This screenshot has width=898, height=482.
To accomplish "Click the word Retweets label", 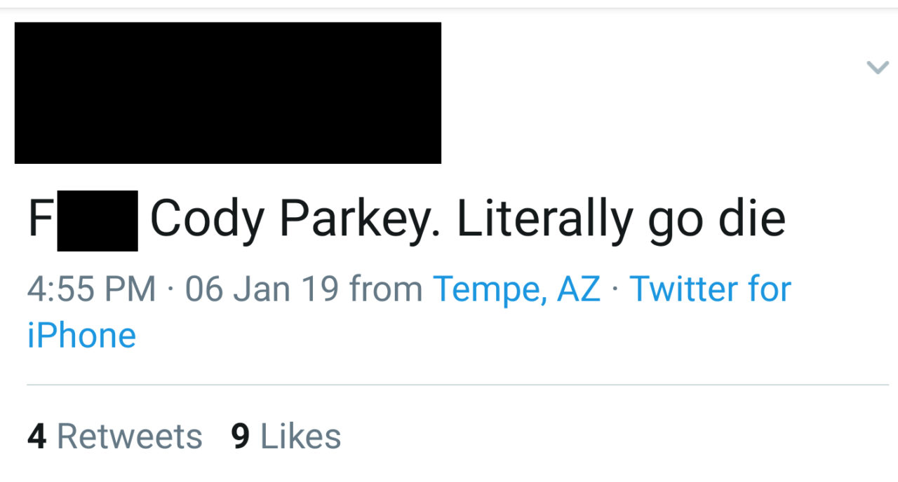I will 129,436.
